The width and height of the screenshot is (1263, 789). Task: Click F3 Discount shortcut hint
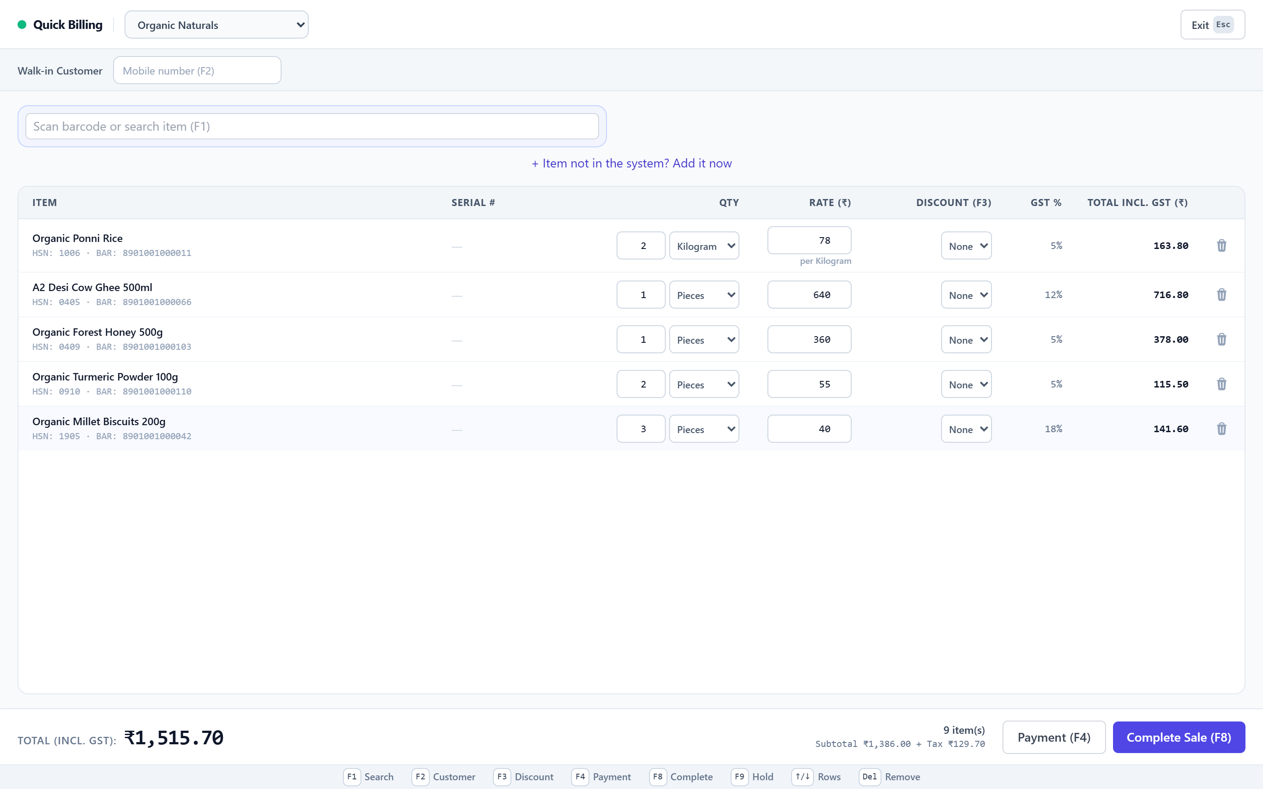point(524,776)
